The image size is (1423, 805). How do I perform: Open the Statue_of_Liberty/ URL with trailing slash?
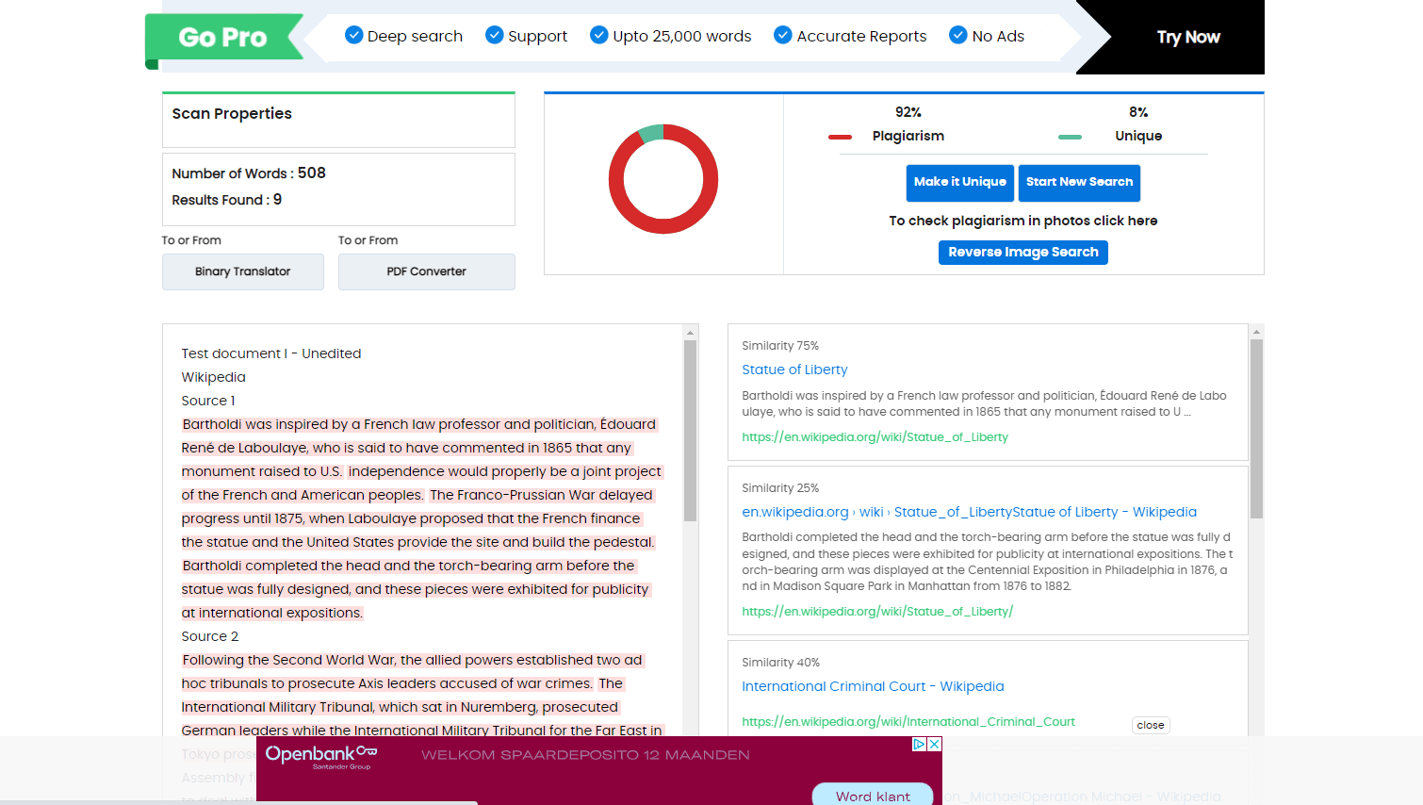coord(877,612)
